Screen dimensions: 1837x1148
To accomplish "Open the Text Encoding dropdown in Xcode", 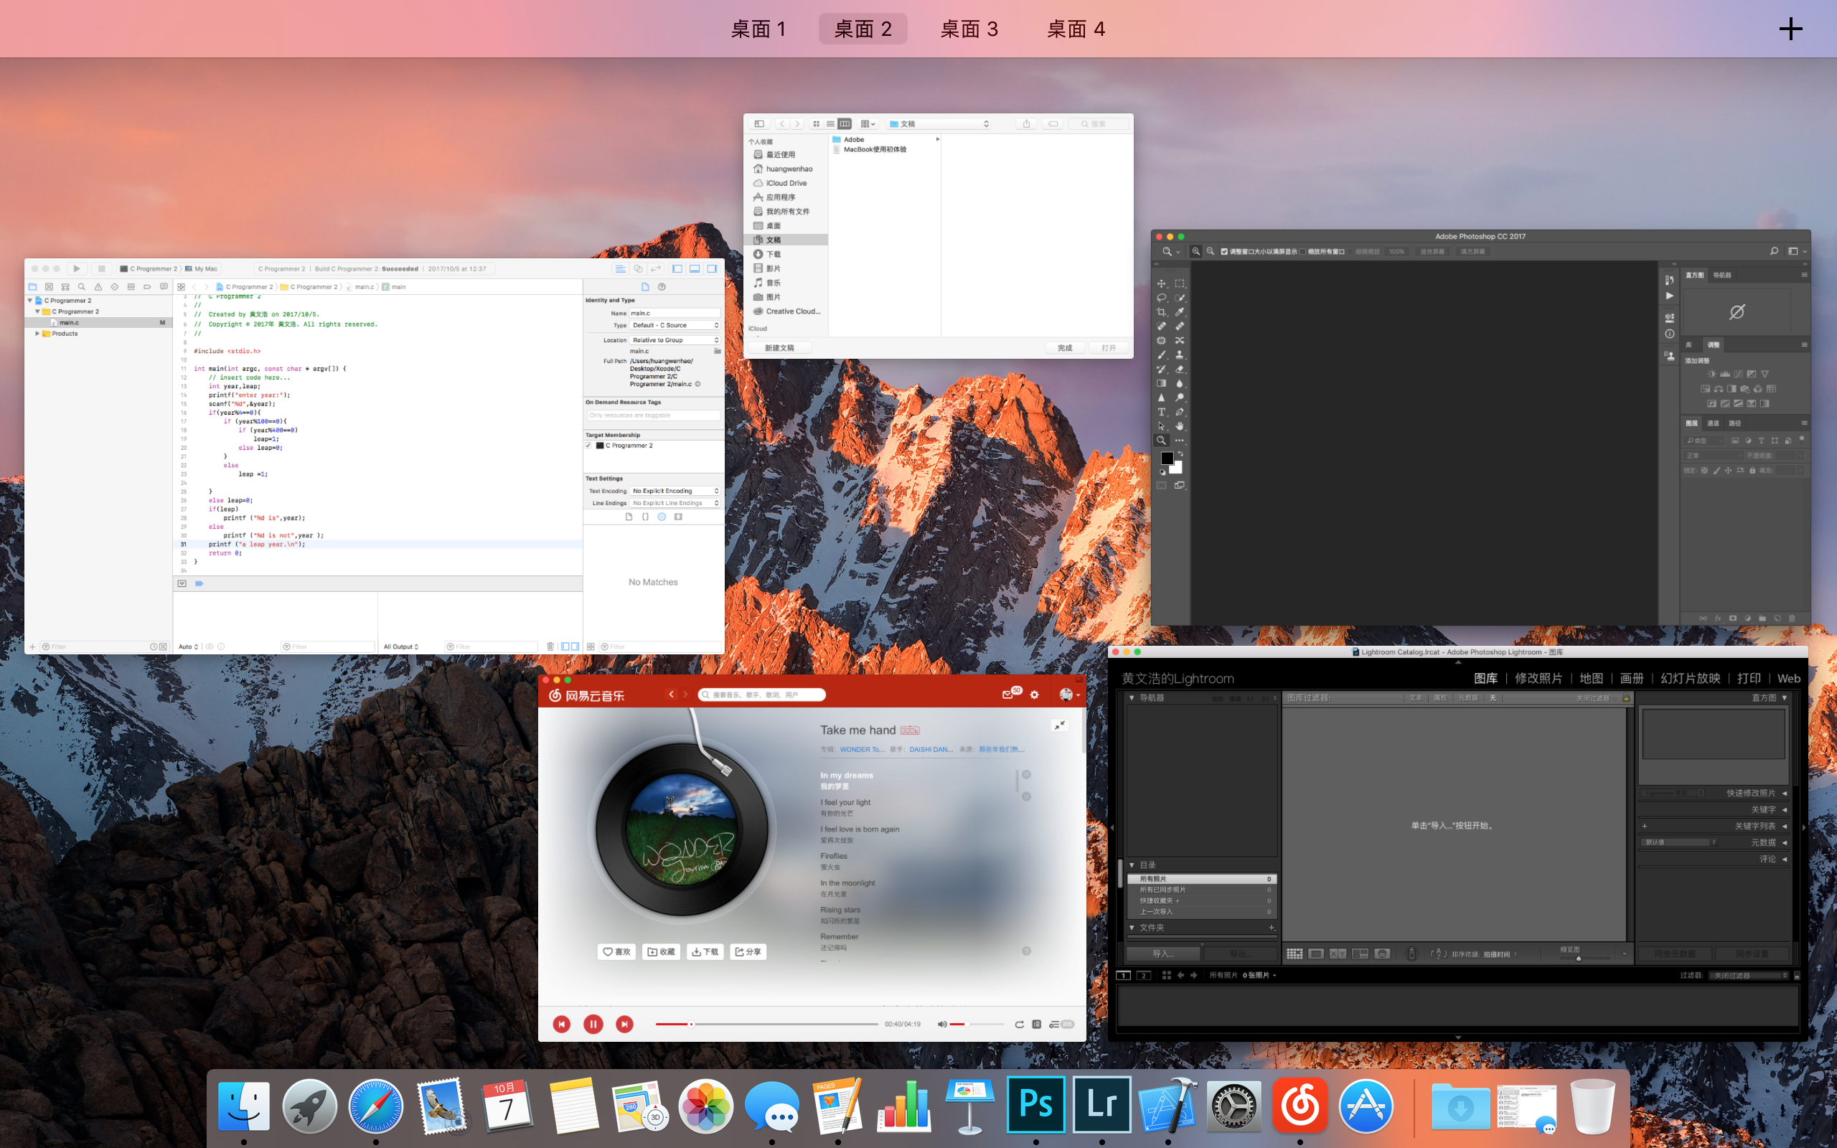I will pyautogui.click(x=675, y=491).
